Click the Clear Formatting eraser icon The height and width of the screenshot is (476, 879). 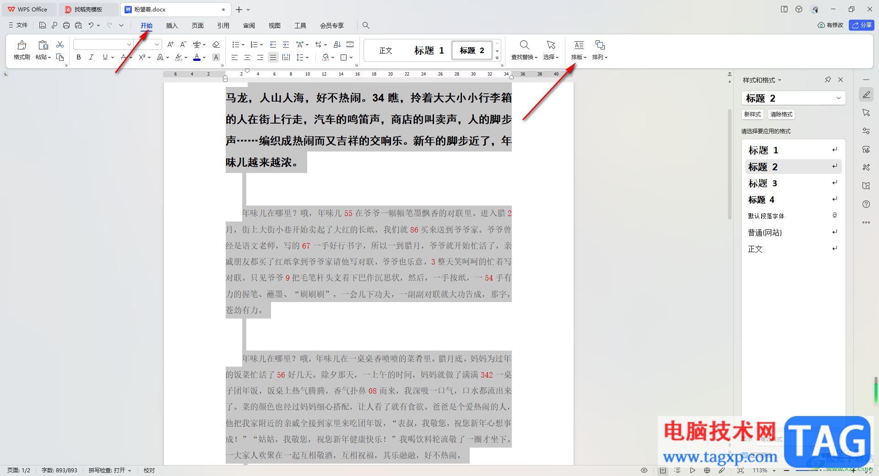(x=216, y=44)
